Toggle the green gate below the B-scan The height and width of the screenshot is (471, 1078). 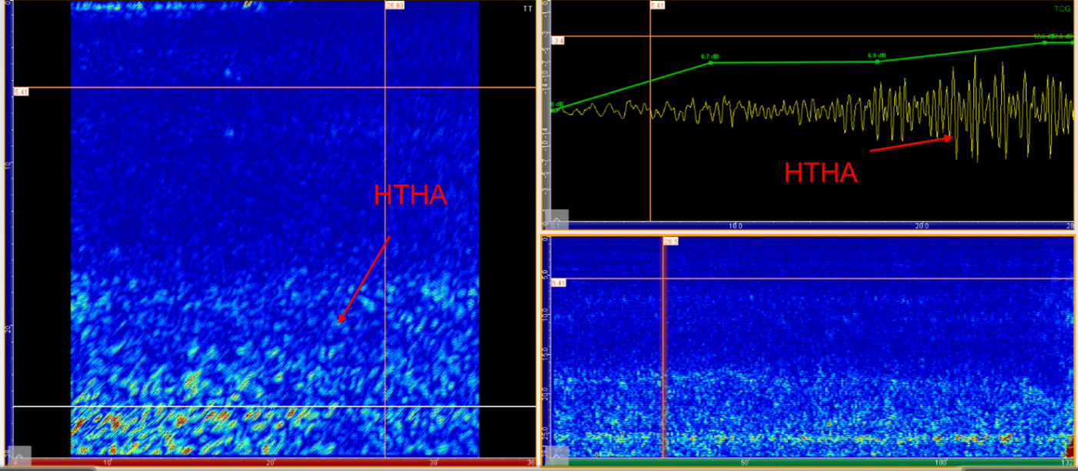[808, 462]
